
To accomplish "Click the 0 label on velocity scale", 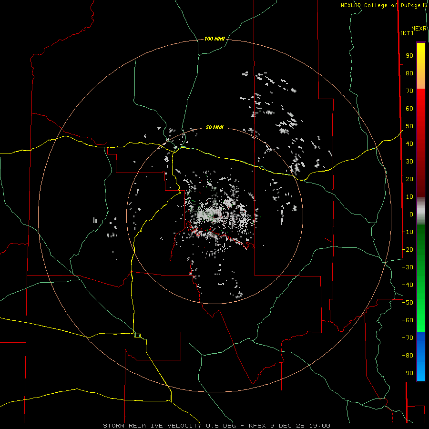I will click(411, 214).
